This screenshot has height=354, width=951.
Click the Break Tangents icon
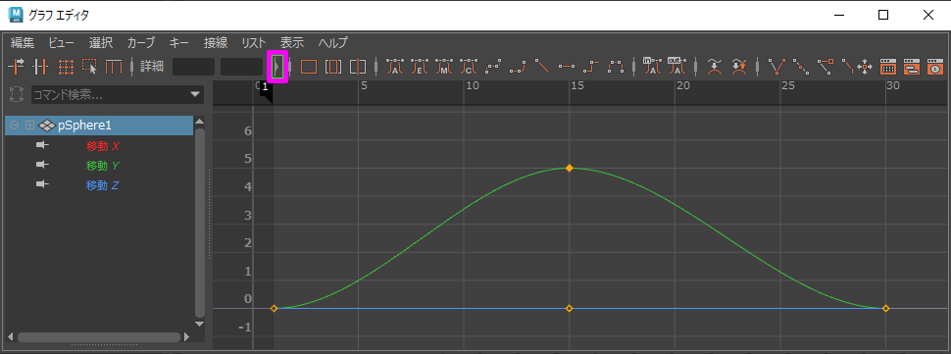(x=776, y=66)
